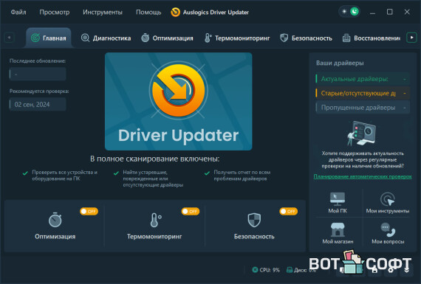
Task: Click the Auslogics Driver Updater logo icon
Action: (176, 12)
